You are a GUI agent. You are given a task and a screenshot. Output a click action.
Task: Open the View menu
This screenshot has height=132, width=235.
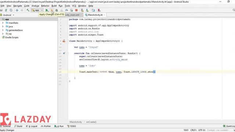point(9,6)
